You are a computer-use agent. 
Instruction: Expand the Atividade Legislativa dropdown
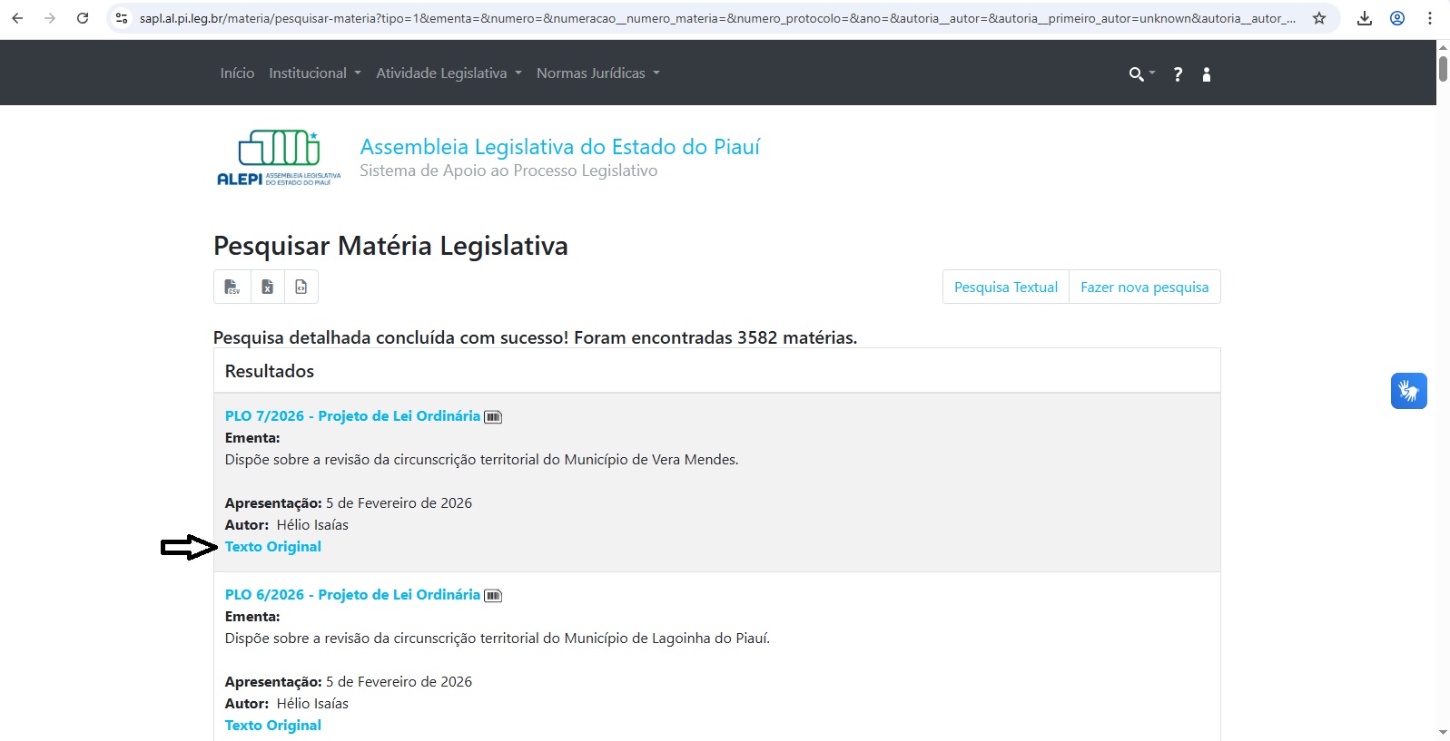click(449, 73)
